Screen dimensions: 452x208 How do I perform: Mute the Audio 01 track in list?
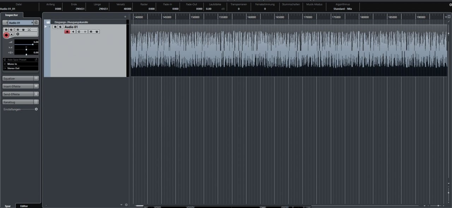coord(55,27)
